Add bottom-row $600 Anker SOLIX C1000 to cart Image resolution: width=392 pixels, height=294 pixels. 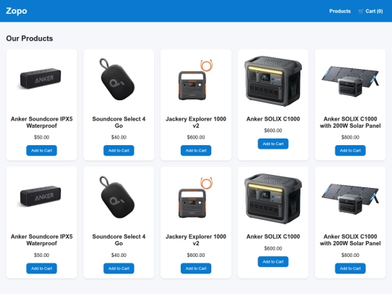(273, 261)
